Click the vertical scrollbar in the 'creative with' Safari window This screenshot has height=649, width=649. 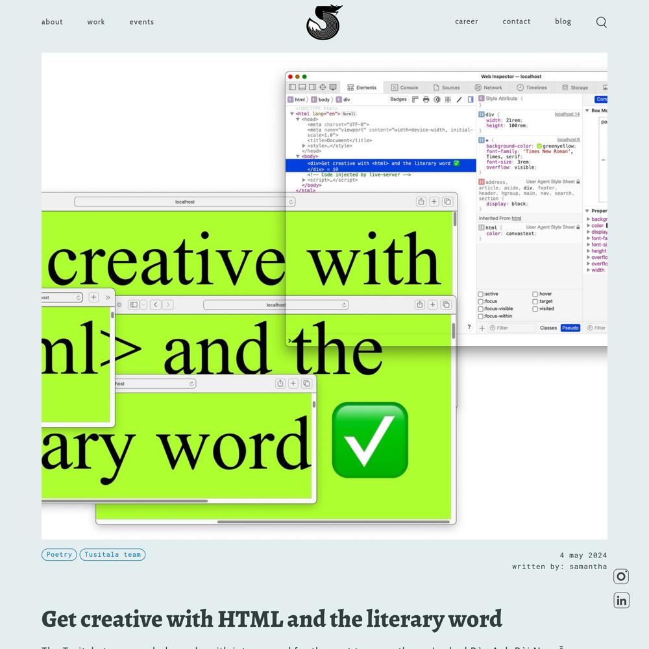tap(455, 219)
